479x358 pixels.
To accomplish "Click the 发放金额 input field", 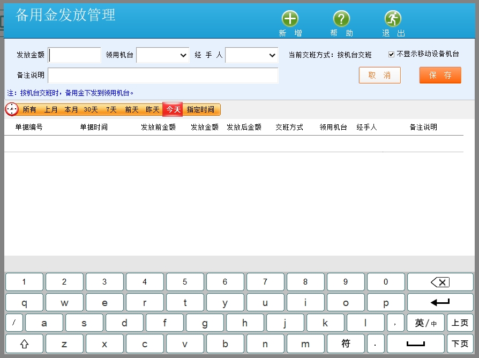I will 74,55.
